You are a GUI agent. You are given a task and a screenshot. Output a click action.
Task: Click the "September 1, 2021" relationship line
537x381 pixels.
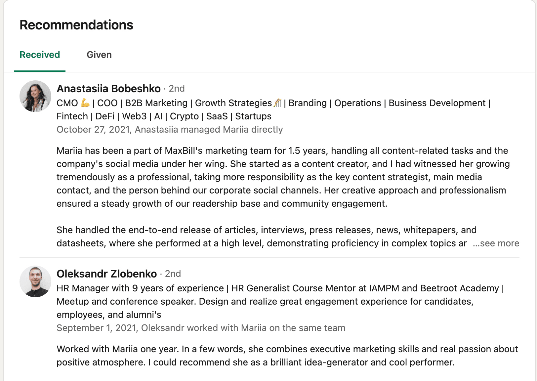(201, 328)
